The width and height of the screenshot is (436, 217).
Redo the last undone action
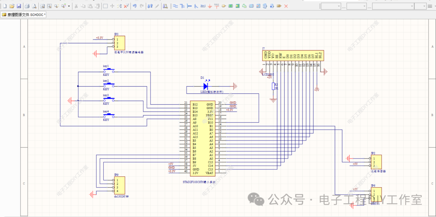[142, 6]
